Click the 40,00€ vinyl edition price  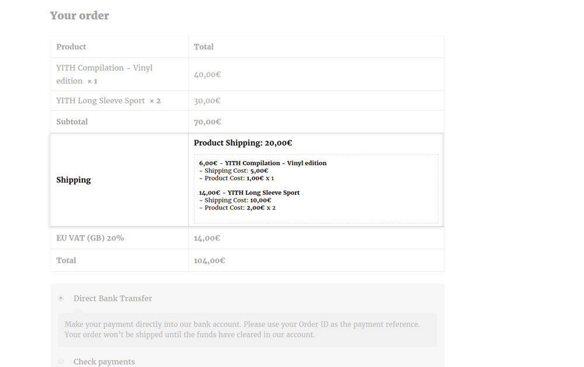point(207,75)
